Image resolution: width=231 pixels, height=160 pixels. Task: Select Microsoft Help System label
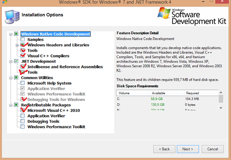tap(49, 83)
